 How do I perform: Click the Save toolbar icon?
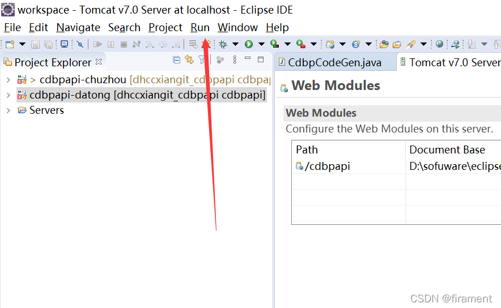pyautogui.click(x=35, y=44)
